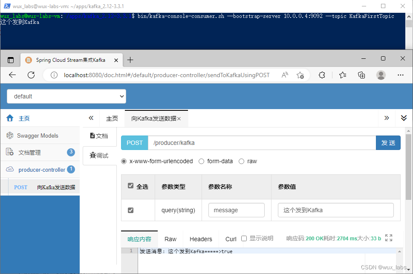Open the Read aloud icon
The image size is (413, 274).
click(x=285, y=75)
